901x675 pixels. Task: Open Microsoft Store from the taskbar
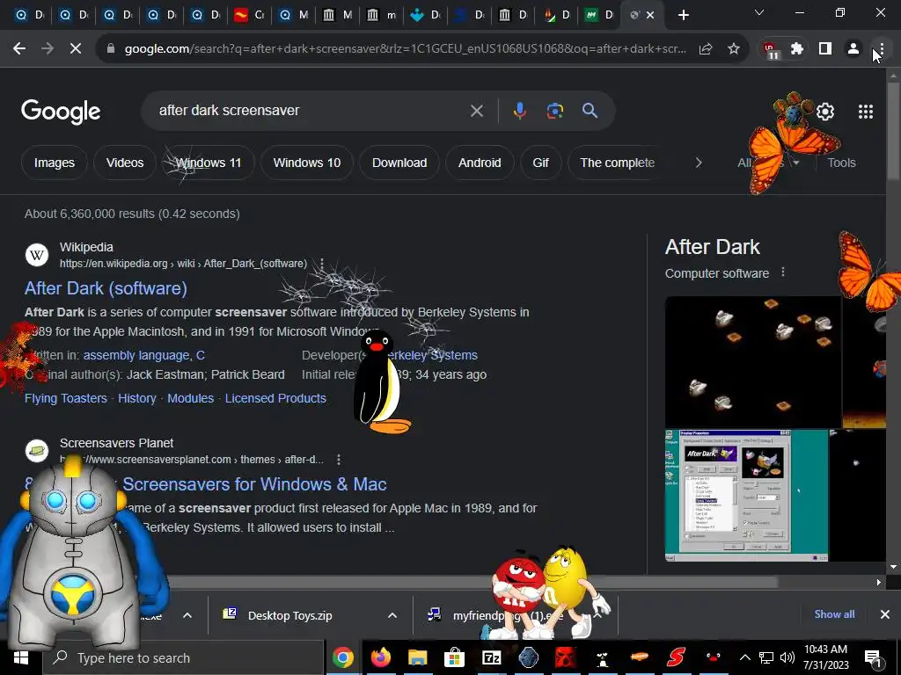pos(455,657)
